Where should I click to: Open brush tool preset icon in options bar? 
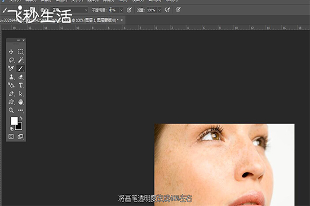(5, 10)
